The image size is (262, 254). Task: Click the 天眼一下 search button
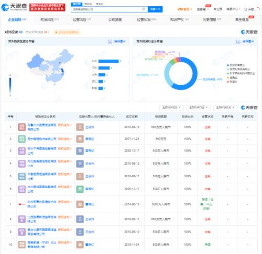click(x=155, y=9)
